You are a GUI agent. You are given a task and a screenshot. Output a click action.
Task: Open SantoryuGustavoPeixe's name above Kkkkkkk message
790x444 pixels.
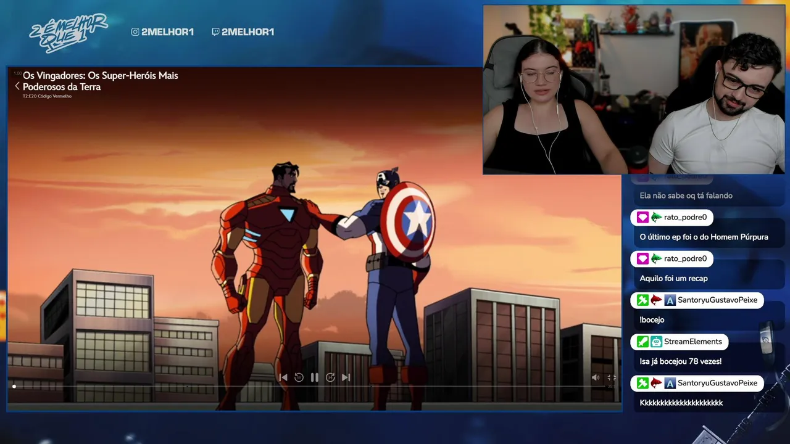[717, 383]
